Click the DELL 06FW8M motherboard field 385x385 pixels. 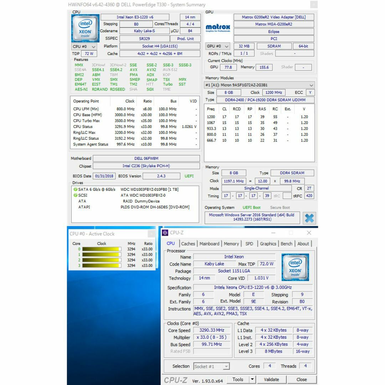pos(147,158)
